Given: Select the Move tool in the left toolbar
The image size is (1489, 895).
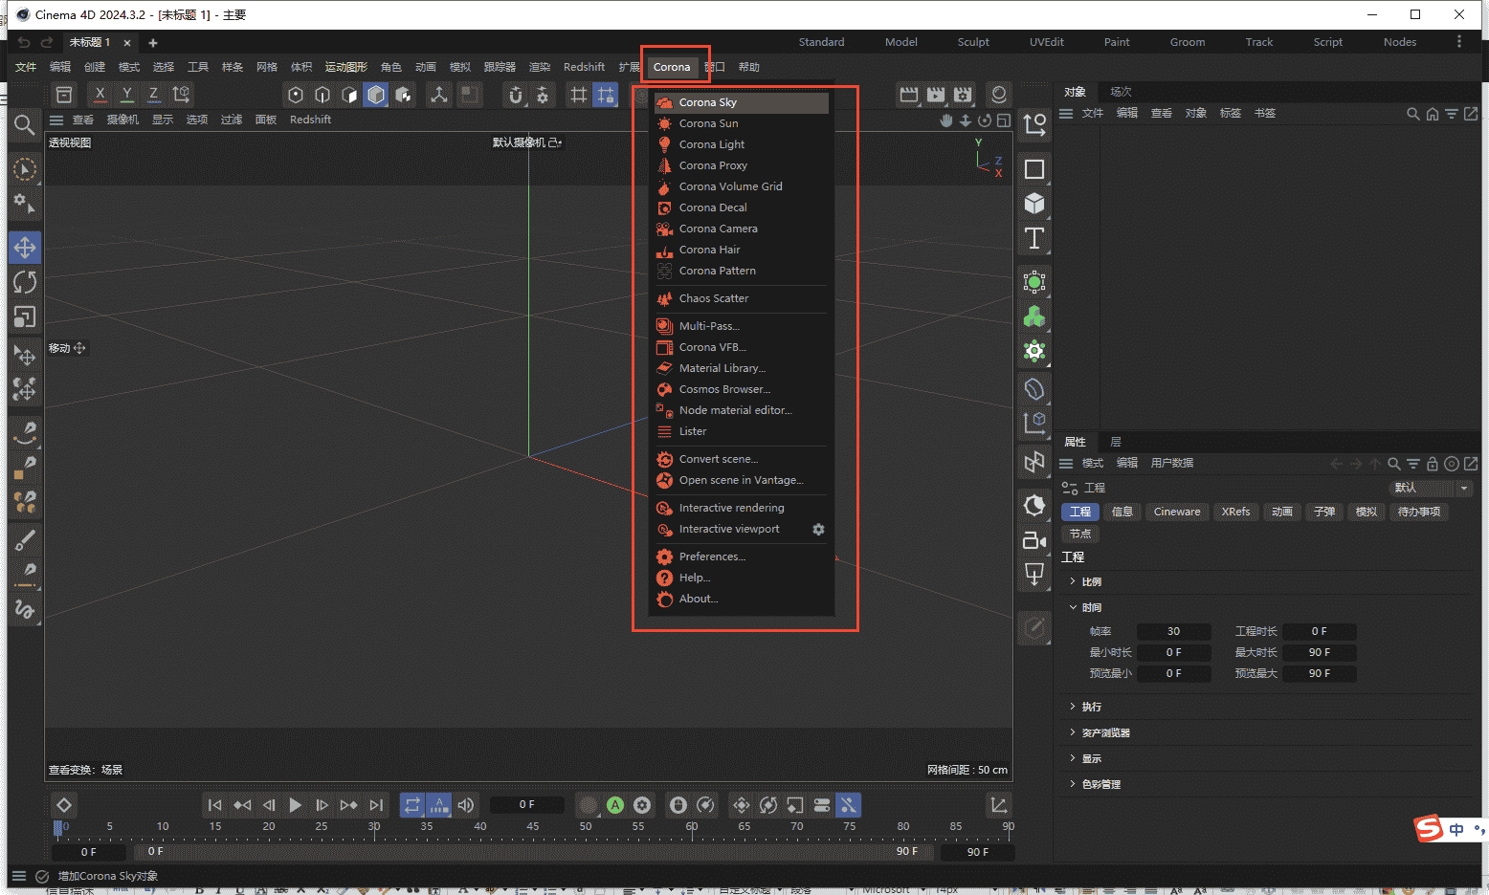Looking at the screenshot, I should tap(25, 247).
